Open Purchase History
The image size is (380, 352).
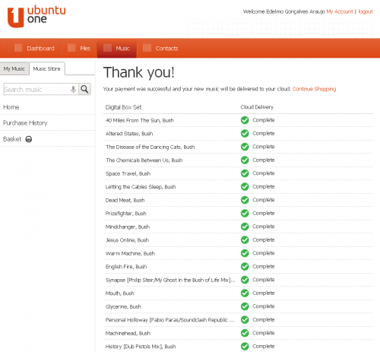click(25, 123)
